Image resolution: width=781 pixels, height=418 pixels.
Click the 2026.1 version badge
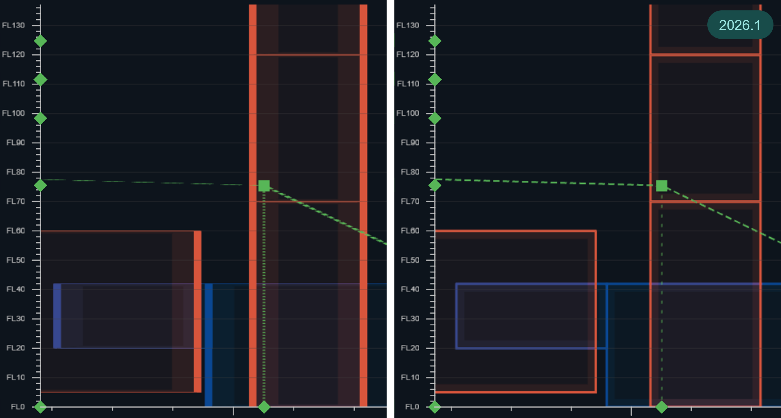pos(740,25)
